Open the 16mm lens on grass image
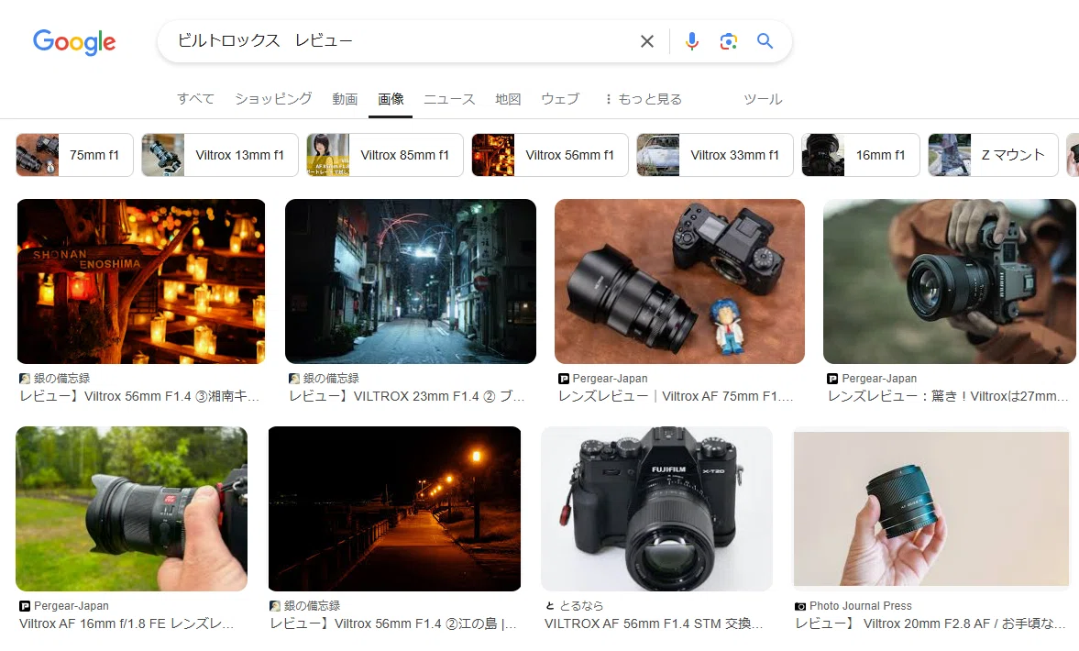 click(131, 509)
